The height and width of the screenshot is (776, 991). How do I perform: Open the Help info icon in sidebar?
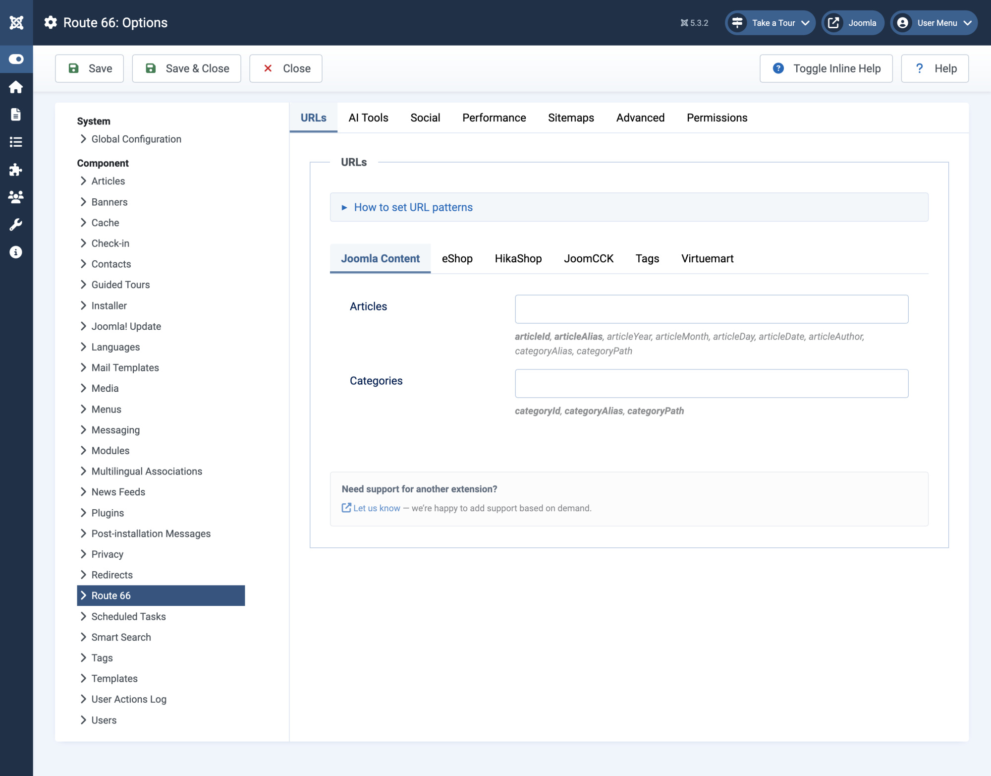[16, 252]
